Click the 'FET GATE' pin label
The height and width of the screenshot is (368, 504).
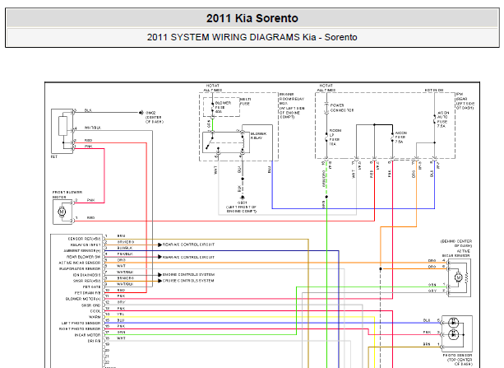(x=92, y=286)
